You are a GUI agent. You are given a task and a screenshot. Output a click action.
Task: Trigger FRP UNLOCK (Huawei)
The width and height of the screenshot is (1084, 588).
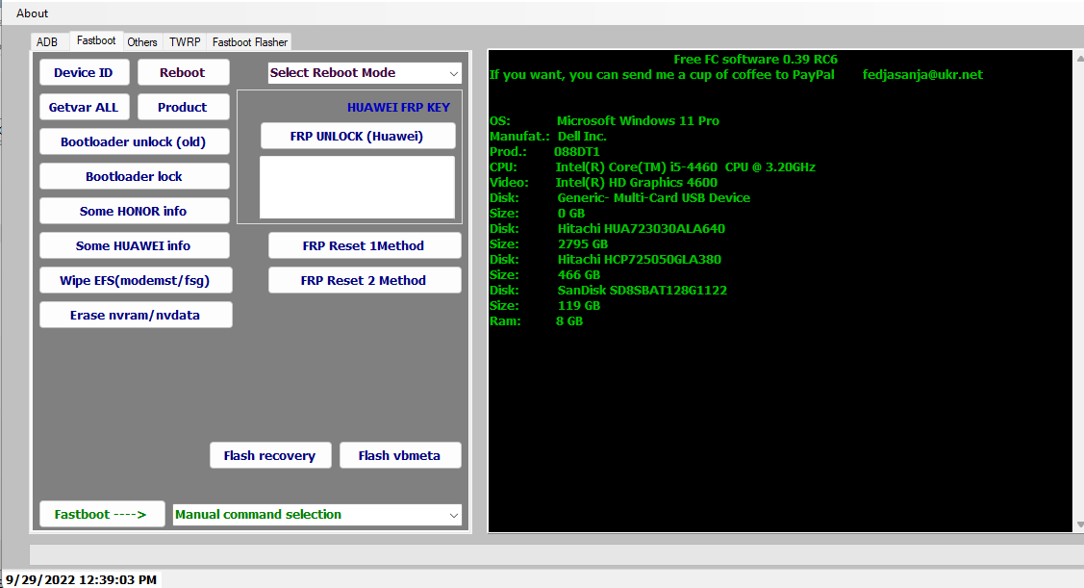357,136
